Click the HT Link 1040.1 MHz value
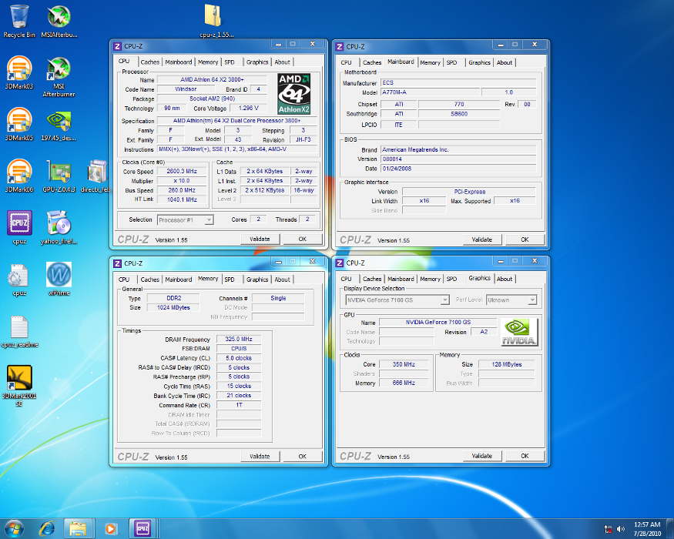The width and height of the screenshot is (674, 539). (x=182, y=199)
